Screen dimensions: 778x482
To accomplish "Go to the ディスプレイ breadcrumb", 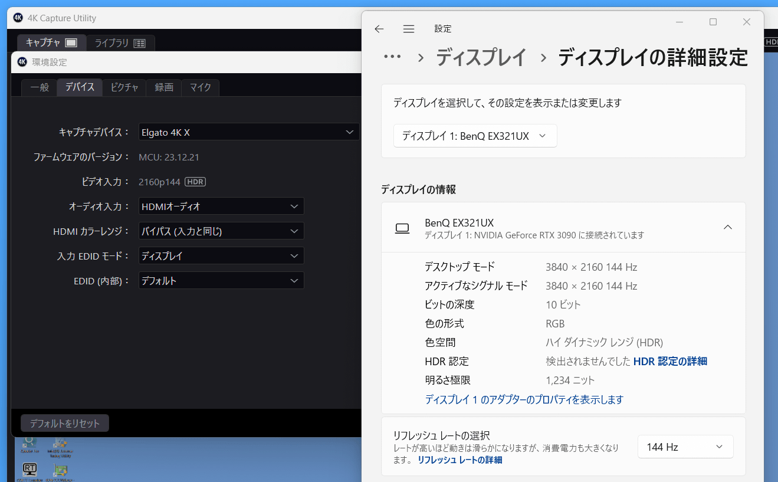I will point(481,58).
